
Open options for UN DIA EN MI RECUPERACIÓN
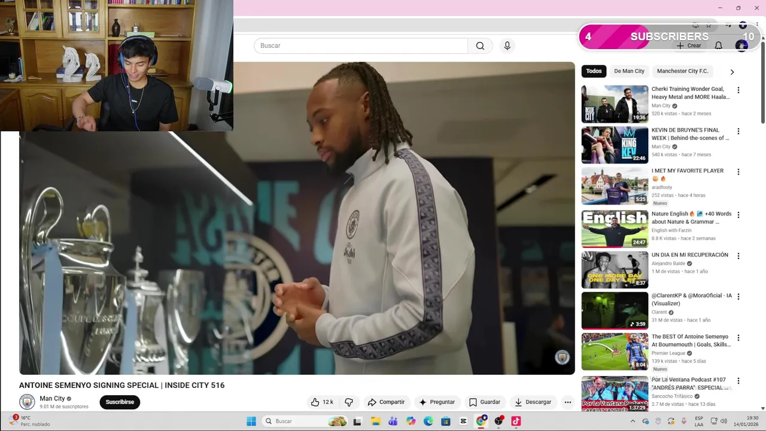[738, 256]
